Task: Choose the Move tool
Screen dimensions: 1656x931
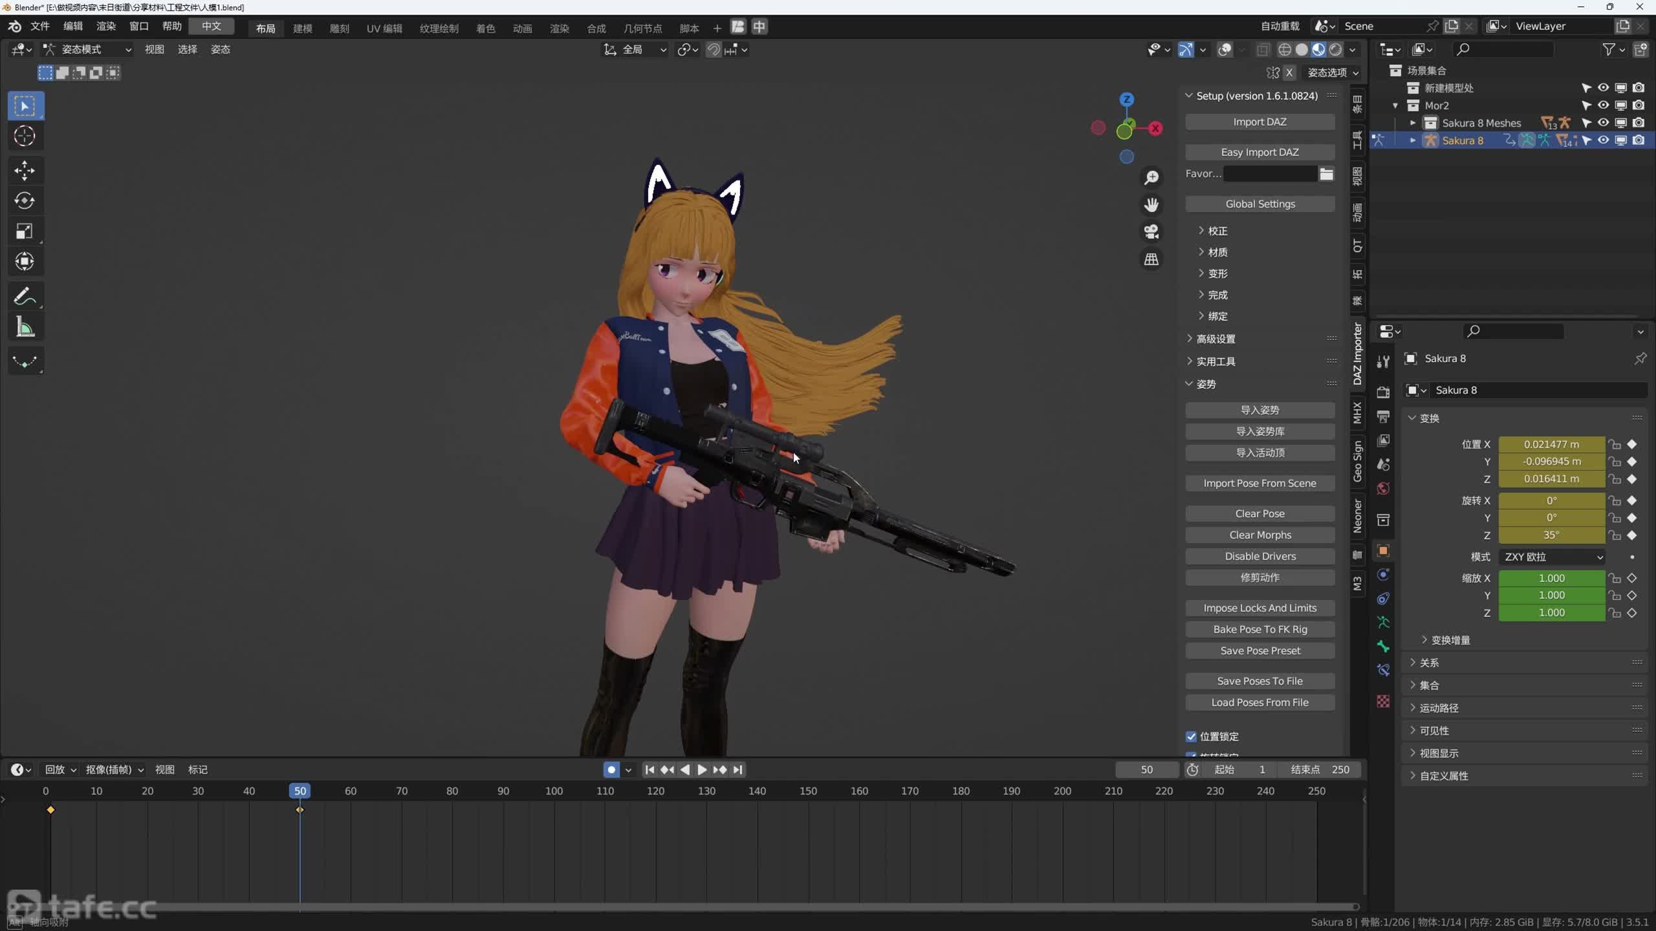Action: pos(25,171)
